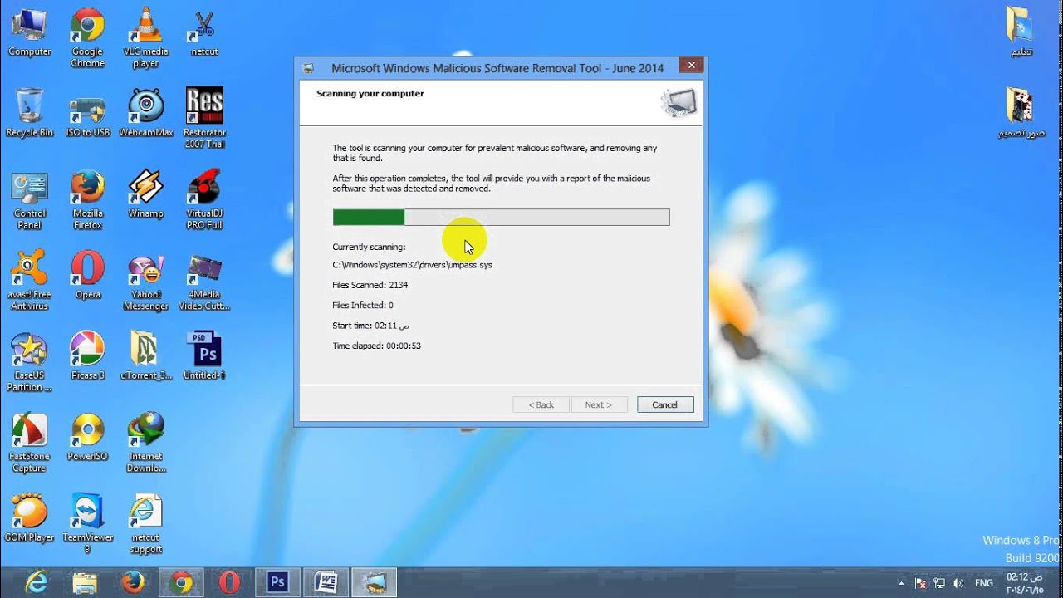Click the network tray icon
Image resolution: width=1063 pixels, height=598 pixels.
939,583
